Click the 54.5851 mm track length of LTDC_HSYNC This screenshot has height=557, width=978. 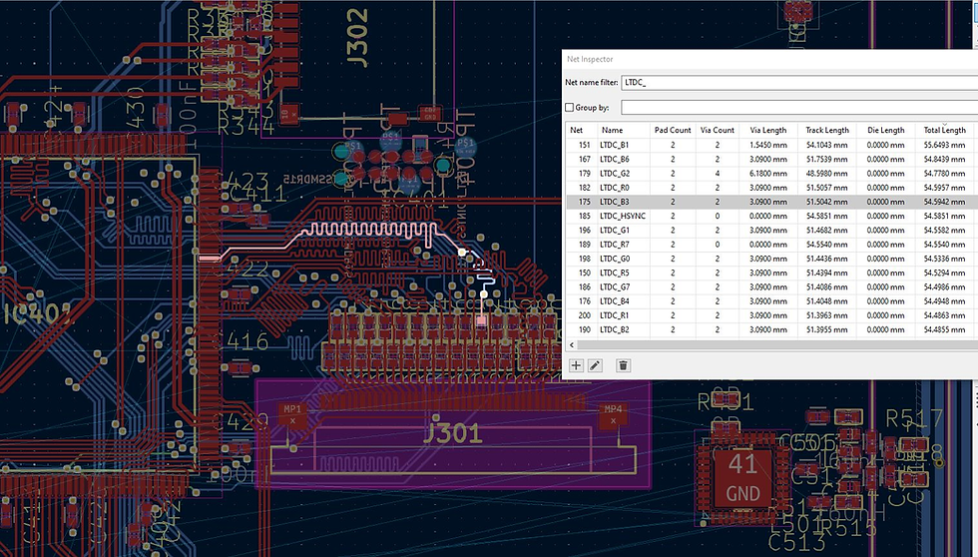click(x=827, y=216)
